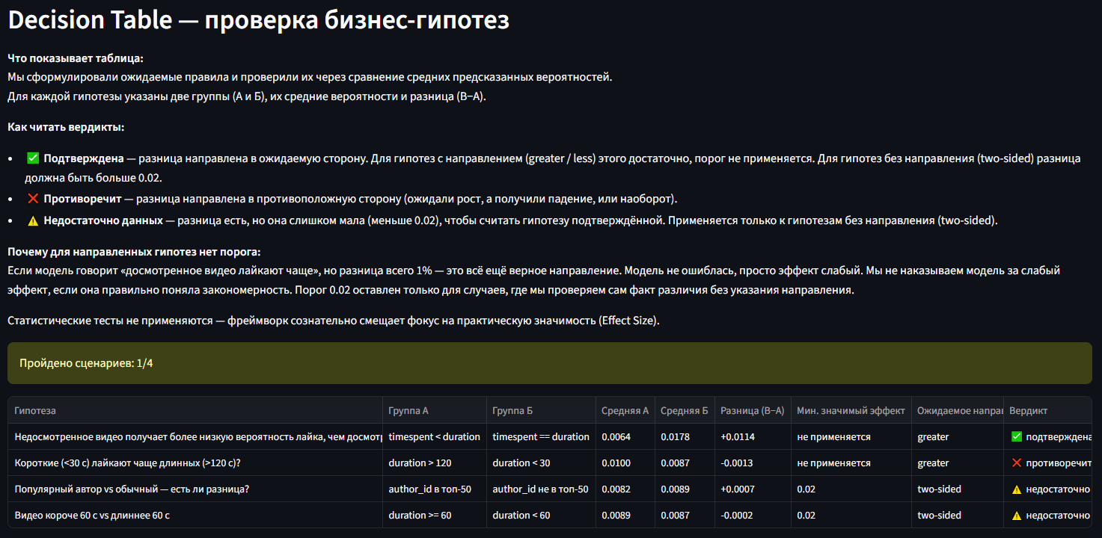Click the 'duration >= 60' cell
1102x538 pixels.
[x=435, y=516]
